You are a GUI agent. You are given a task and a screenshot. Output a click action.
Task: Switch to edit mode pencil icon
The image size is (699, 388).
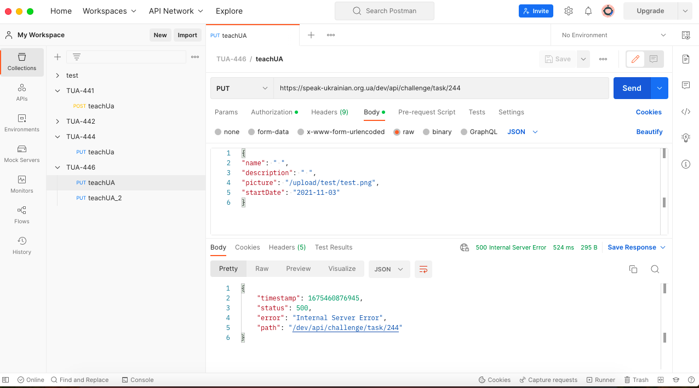[635, 59]
